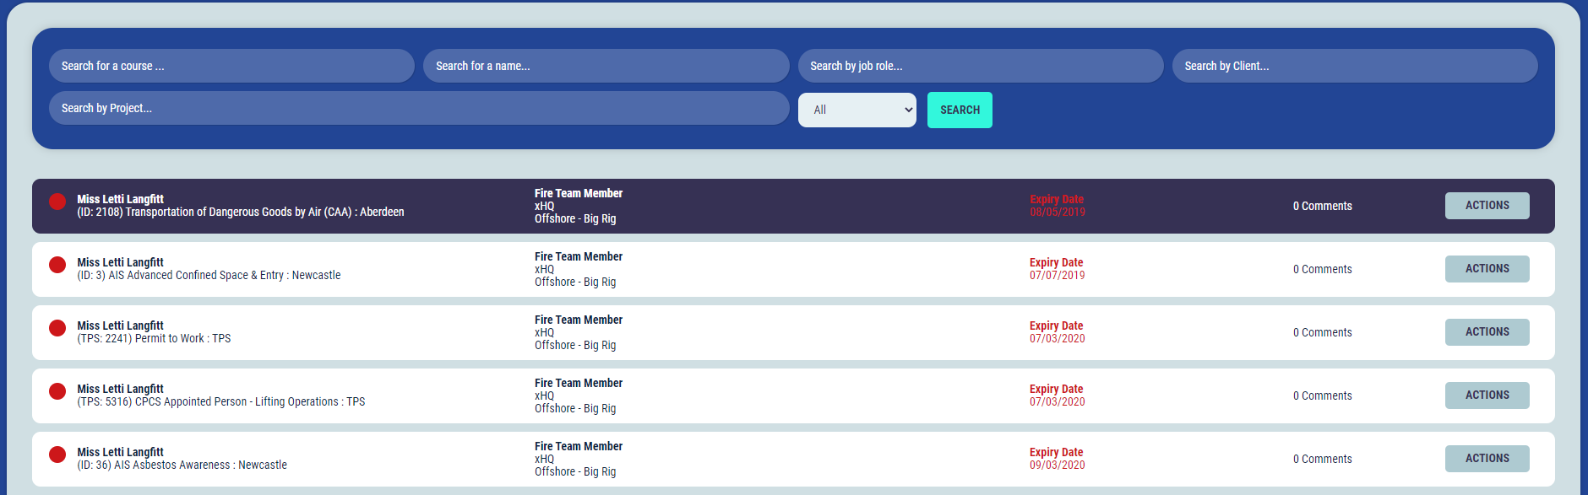
Task: Open ACTIONS for AIS Asbestos Awareness row
Action: point(1487,459)
